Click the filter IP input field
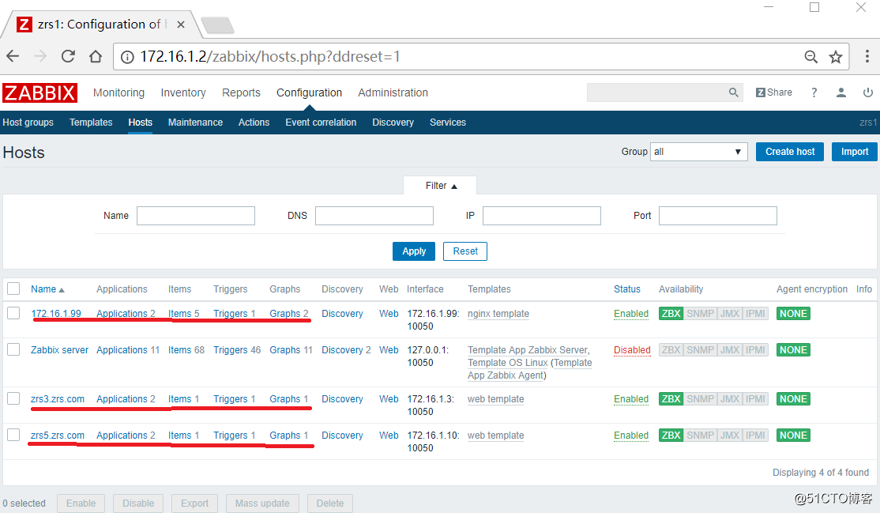This screenshot has height=513, width=880. coord(542,216)
